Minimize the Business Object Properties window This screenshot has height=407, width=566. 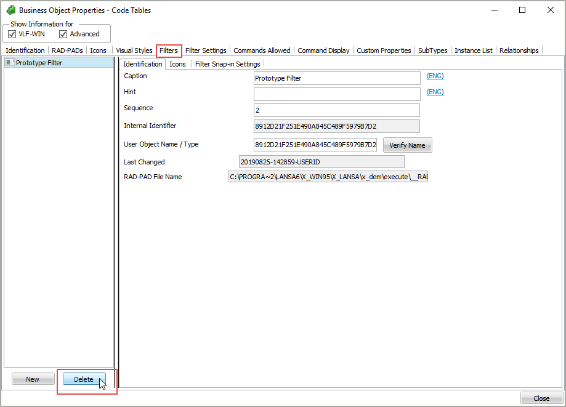[495, 10]
